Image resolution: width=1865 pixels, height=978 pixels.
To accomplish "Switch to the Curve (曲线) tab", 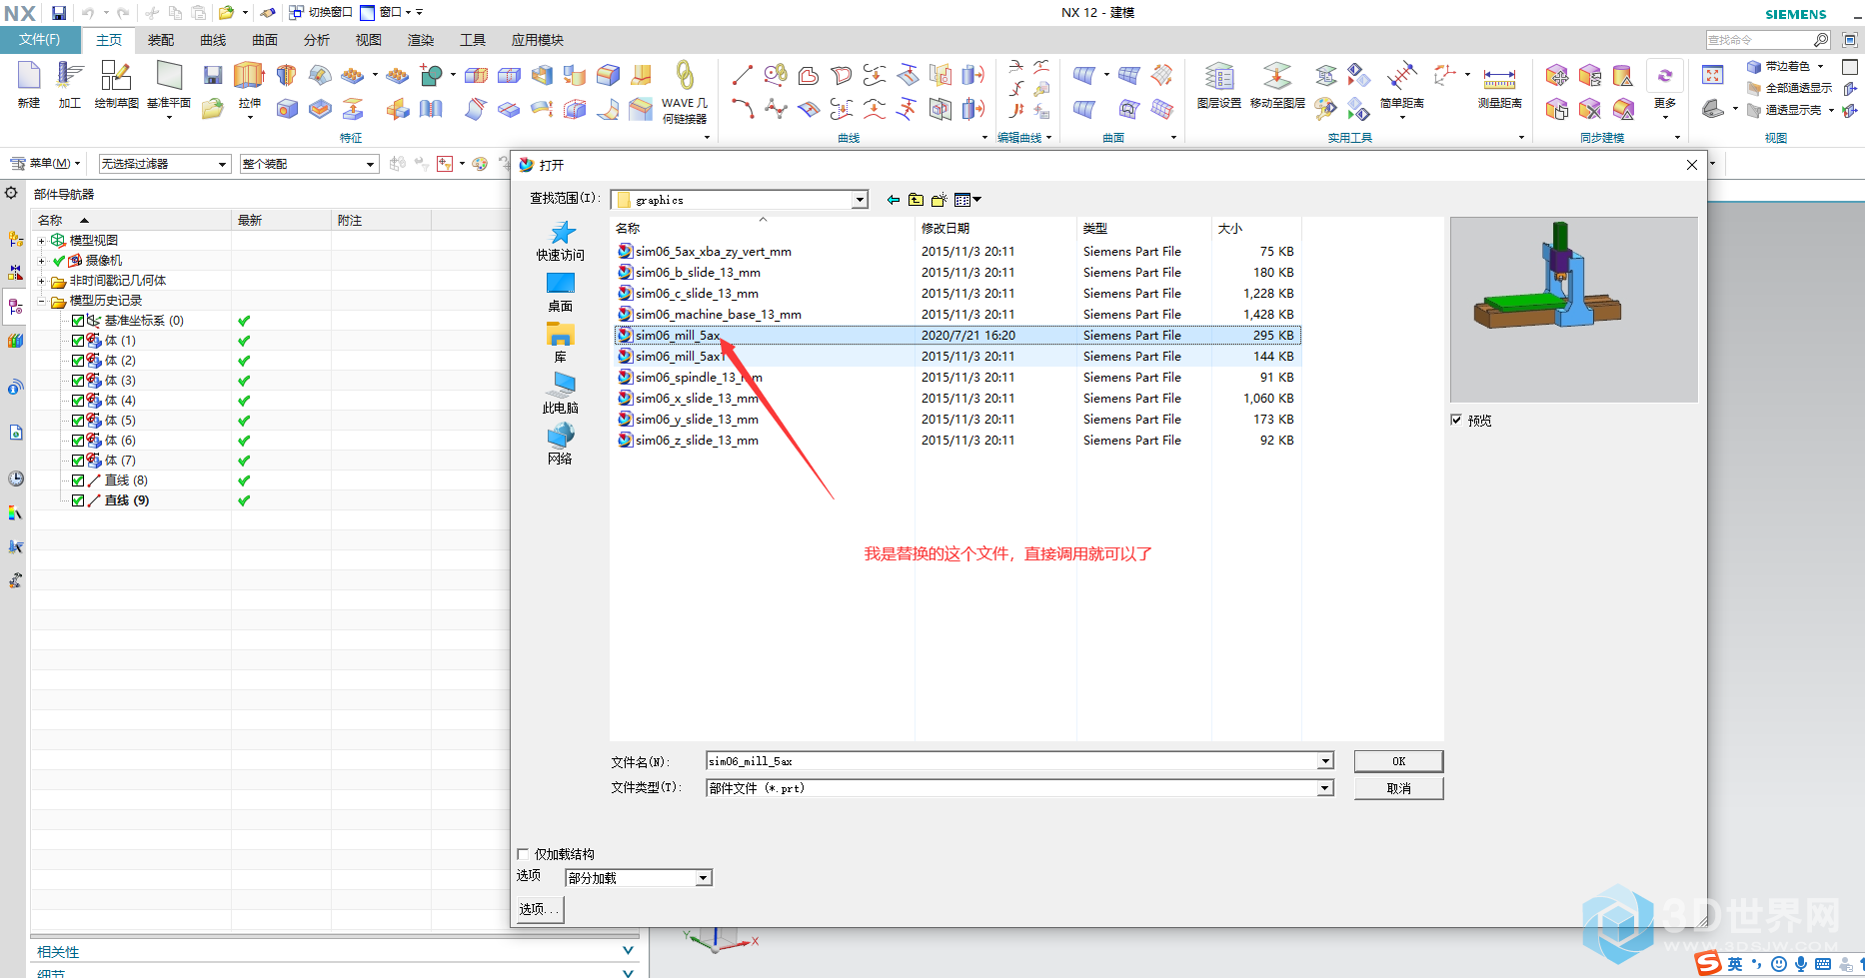I will point(213,40).
